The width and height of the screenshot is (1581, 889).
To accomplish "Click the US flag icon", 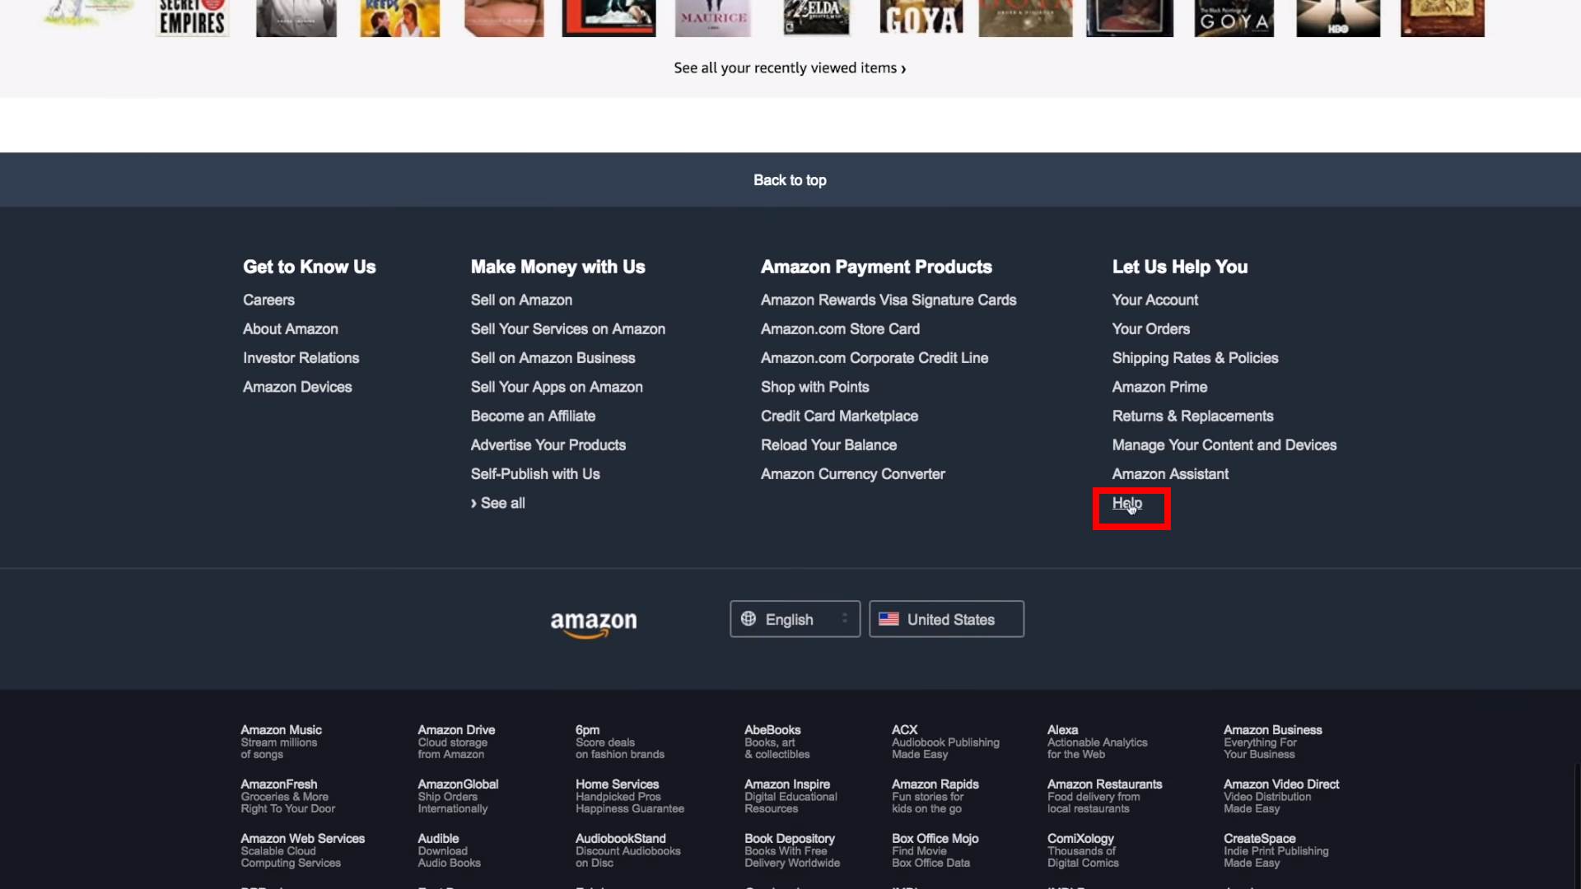I will coord(888,619).
